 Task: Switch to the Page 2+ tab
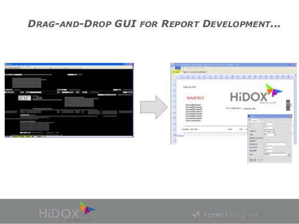point(186,72)
